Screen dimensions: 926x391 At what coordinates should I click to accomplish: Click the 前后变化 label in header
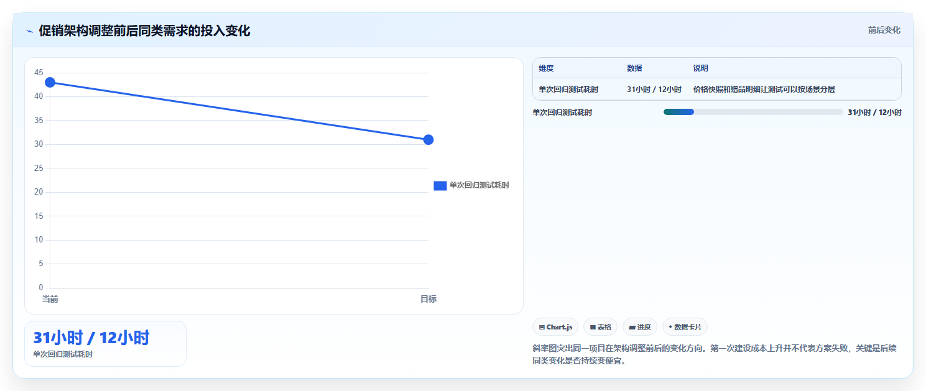coord(884,30)
